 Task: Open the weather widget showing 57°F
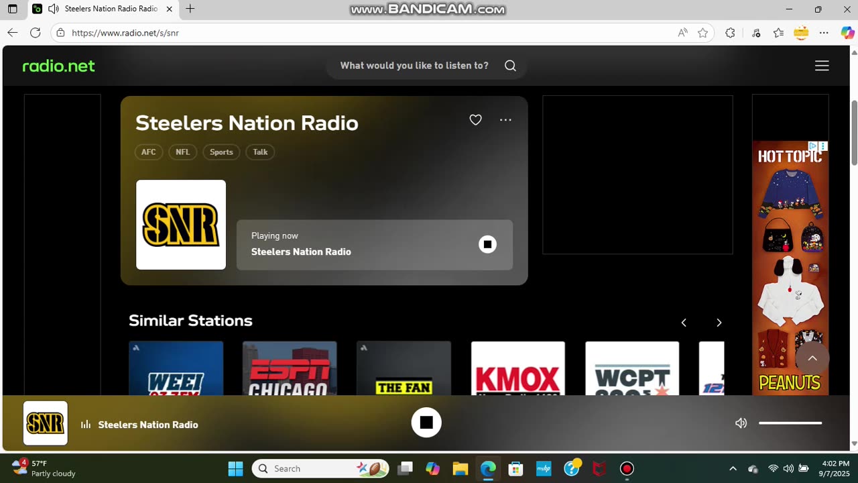coord(44,468)
